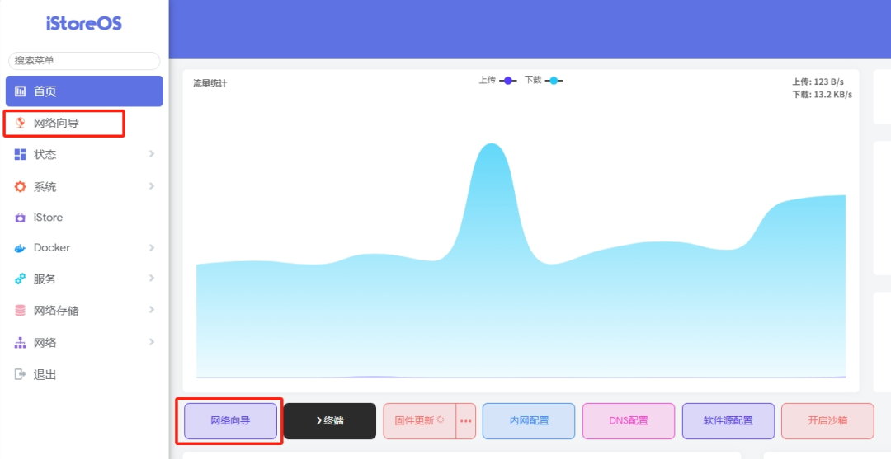
Task: Toggle the 下载 legend series marker
Action: click(554, 81)
